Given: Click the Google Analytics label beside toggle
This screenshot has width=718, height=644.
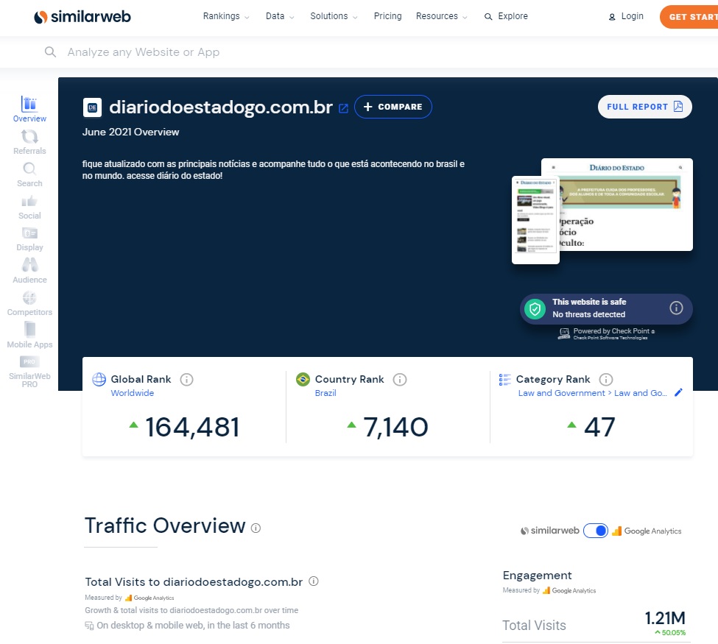Looking at the screenshot, I should pyautogui.click(x=647, y=531).
